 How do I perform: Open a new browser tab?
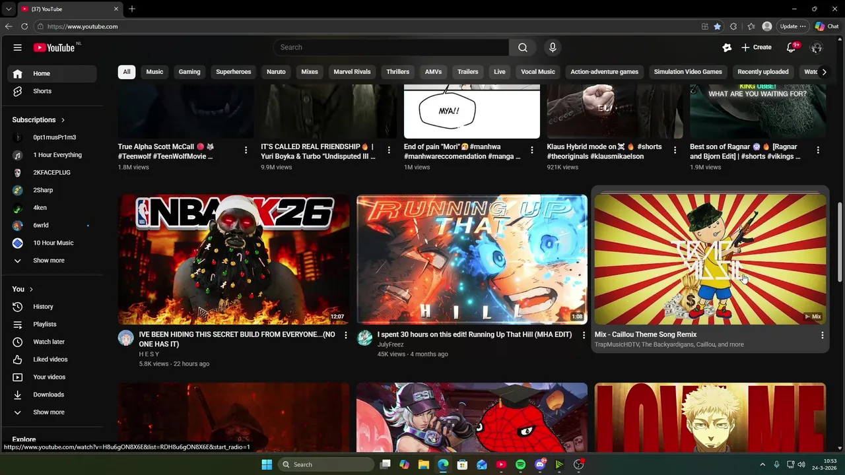[132, 9]
